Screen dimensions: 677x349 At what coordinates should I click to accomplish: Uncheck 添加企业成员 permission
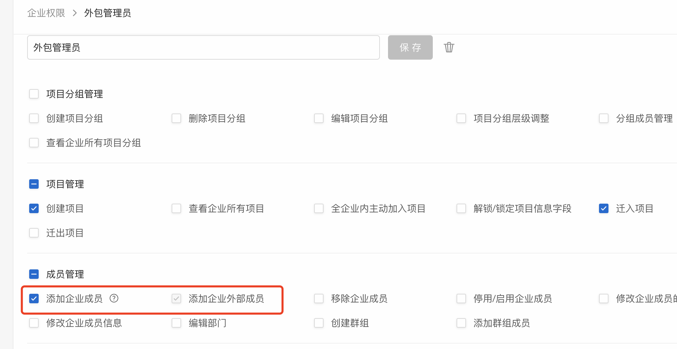[x=34, y=299]
